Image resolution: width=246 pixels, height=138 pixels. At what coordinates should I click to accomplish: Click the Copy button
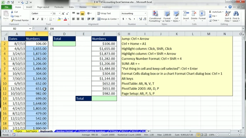tap(16, 16)
